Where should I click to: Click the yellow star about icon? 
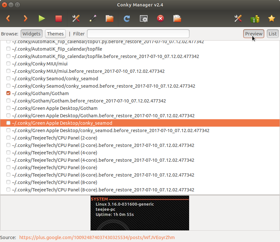271,18
